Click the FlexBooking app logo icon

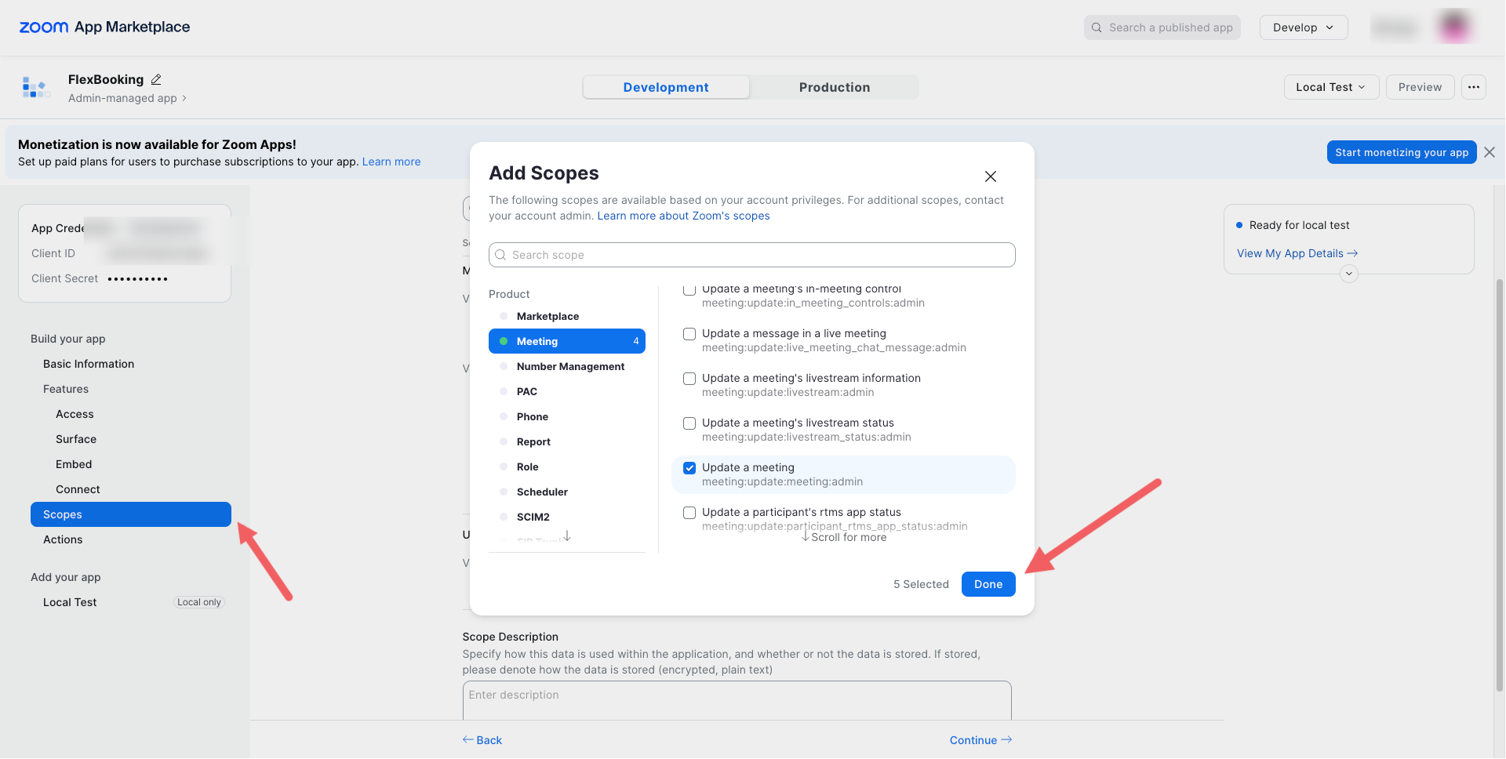(x=36, y=87)
